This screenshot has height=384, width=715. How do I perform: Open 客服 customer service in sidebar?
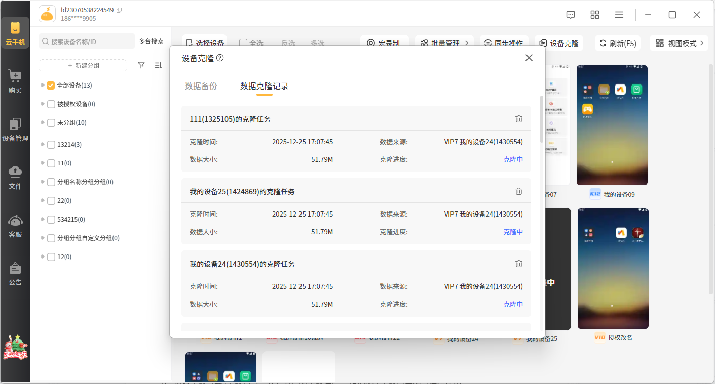tap(15, 226)
